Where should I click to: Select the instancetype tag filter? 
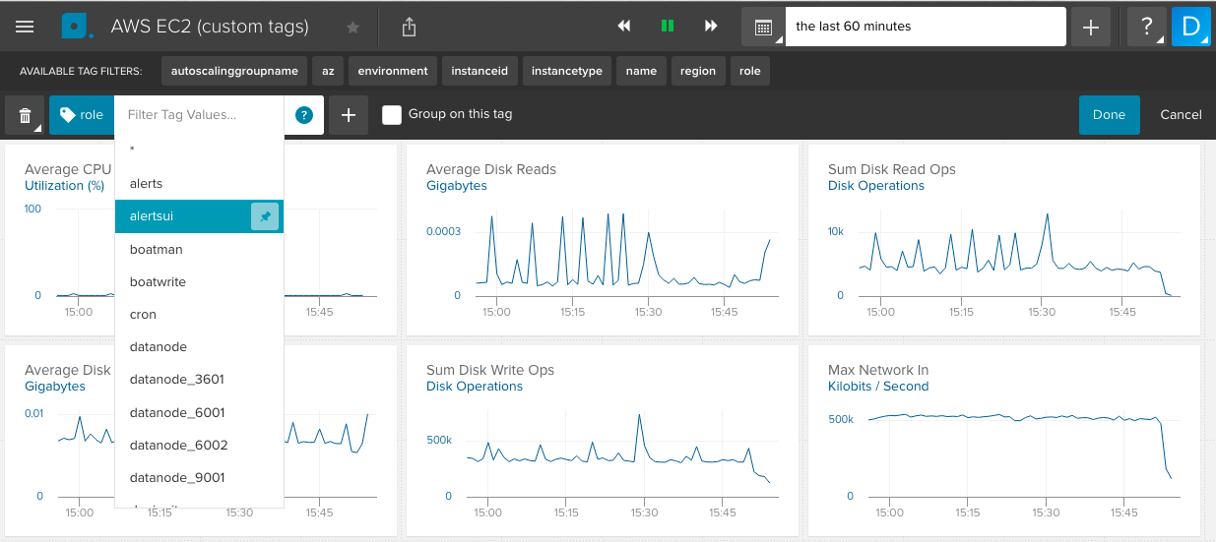point(566,71)
